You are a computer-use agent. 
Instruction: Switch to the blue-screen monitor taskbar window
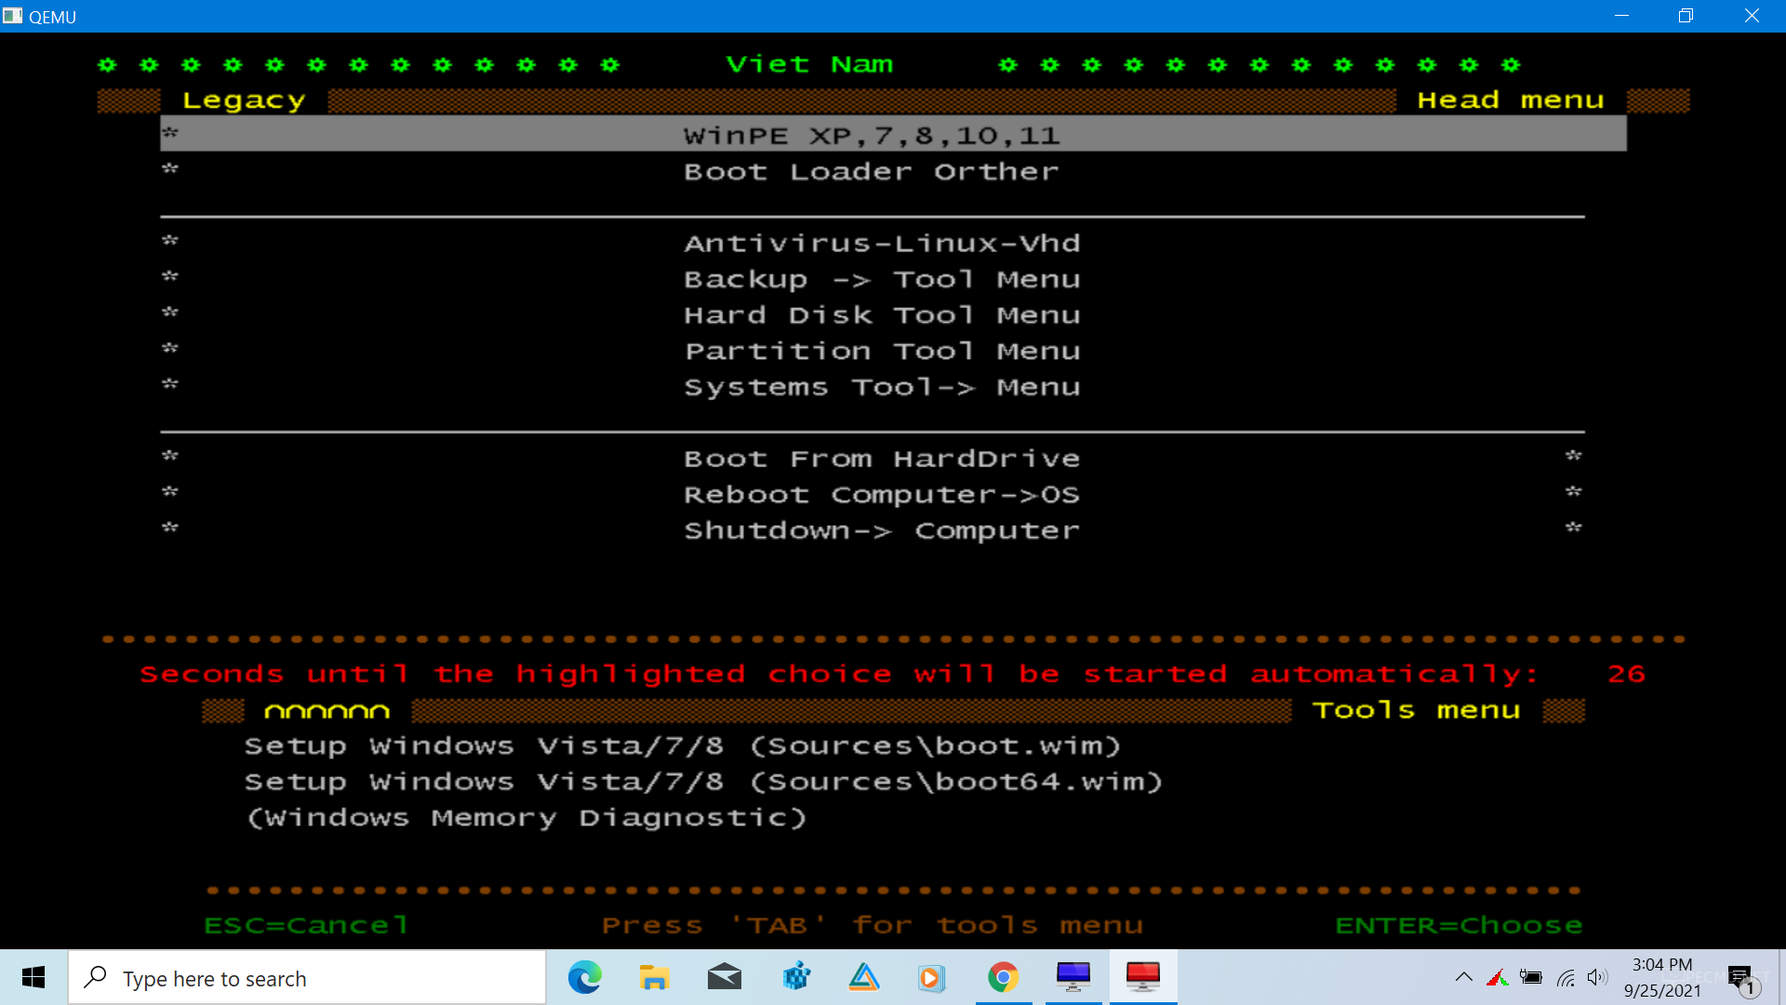click(x=1073, y=977)
